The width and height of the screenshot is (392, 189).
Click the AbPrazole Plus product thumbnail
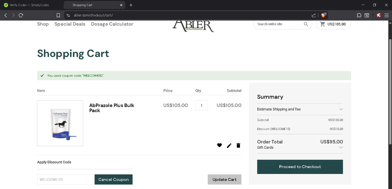click(60, 123)
